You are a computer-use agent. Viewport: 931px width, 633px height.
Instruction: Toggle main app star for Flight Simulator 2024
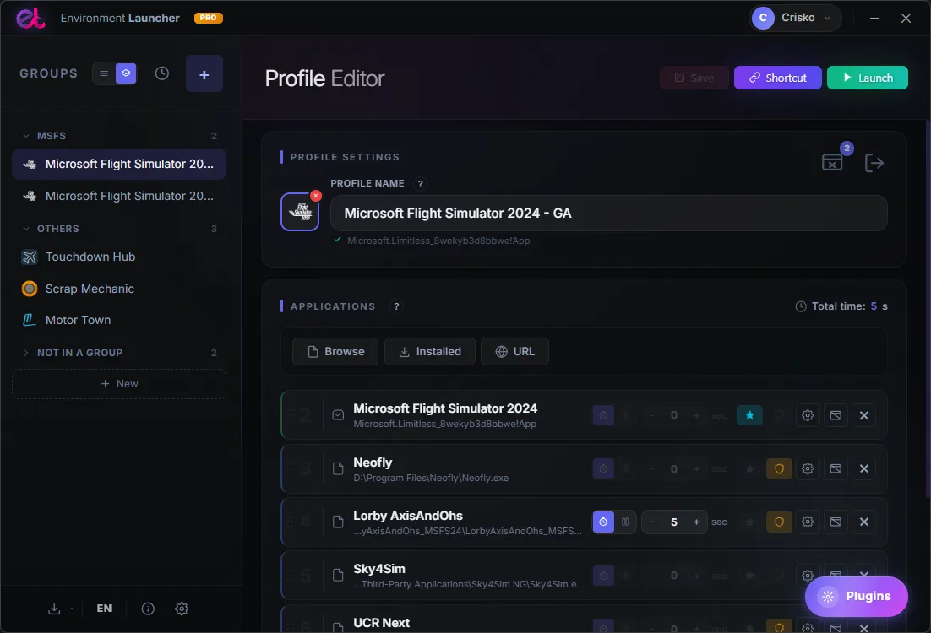click(749, 415)
